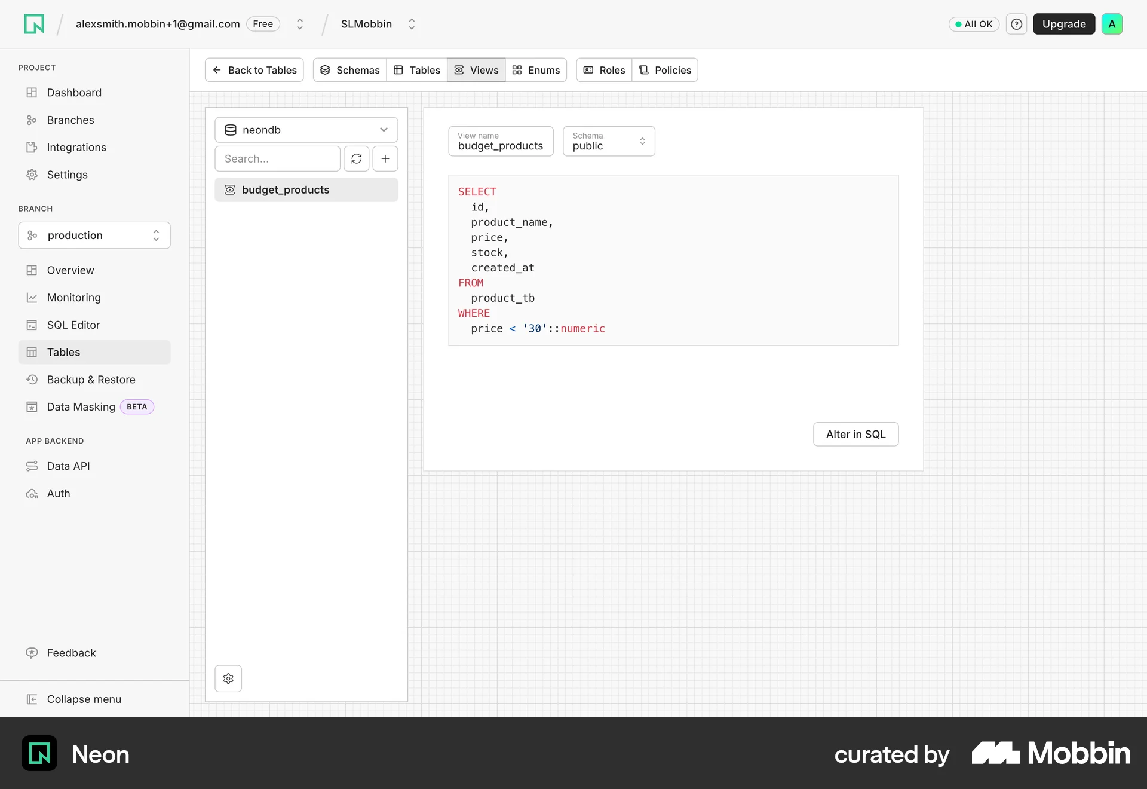Open Integrations from sidebar

click(94, 148)
